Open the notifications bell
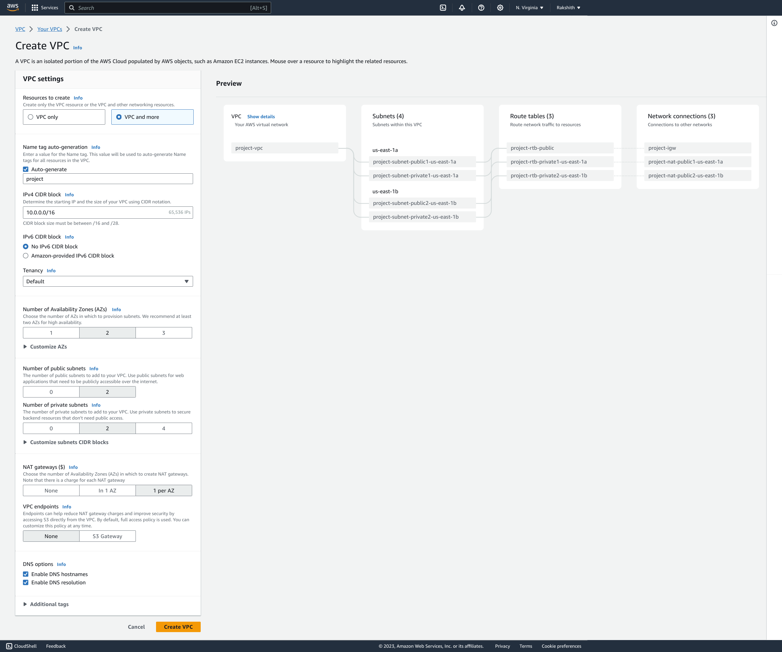This screenshot has width=782, height=652. tap(462, 7)
